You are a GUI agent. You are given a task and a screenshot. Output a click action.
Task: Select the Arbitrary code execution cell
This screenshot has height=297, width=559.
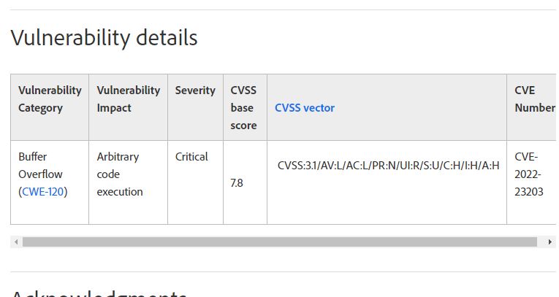coord(120,174)
